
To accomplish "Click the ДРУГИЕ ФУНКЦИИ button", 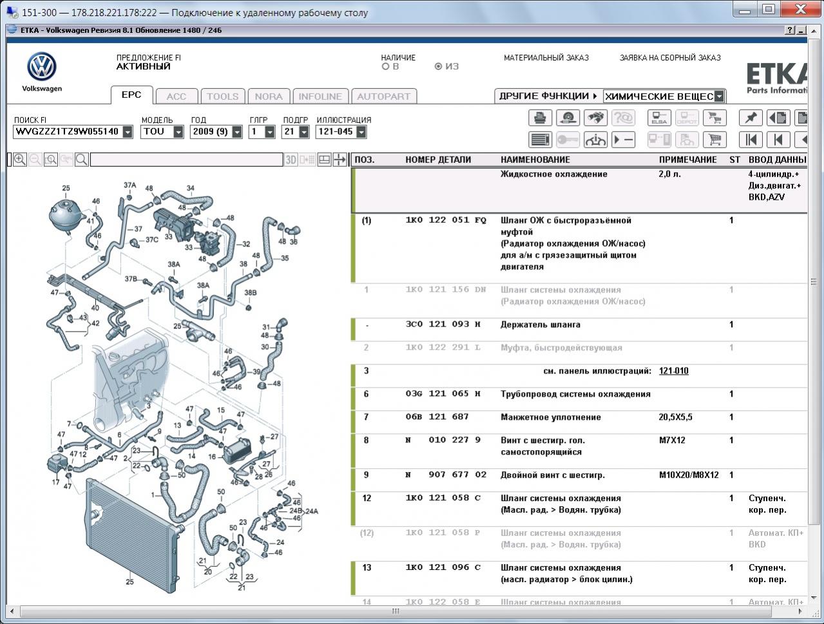I will click(548, 96).
